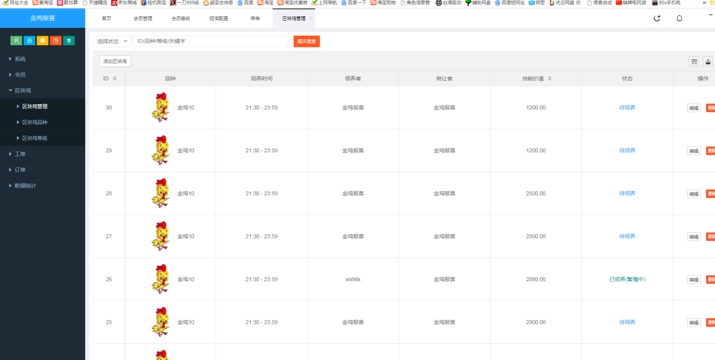Collapse the 区块鸡 sidebar menu
The height and width of the screenshot is (360, 715).
[22, 90]
